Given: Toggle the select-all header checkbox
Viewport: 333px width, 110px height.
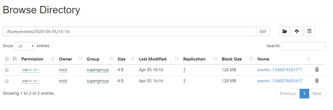Looking at the screenshot, I should click(7, 59).
